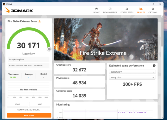Click the purple monitoring graph line
Image resolution: width=167 pixels, height=120 pixels.
click(x=106, y=112)
